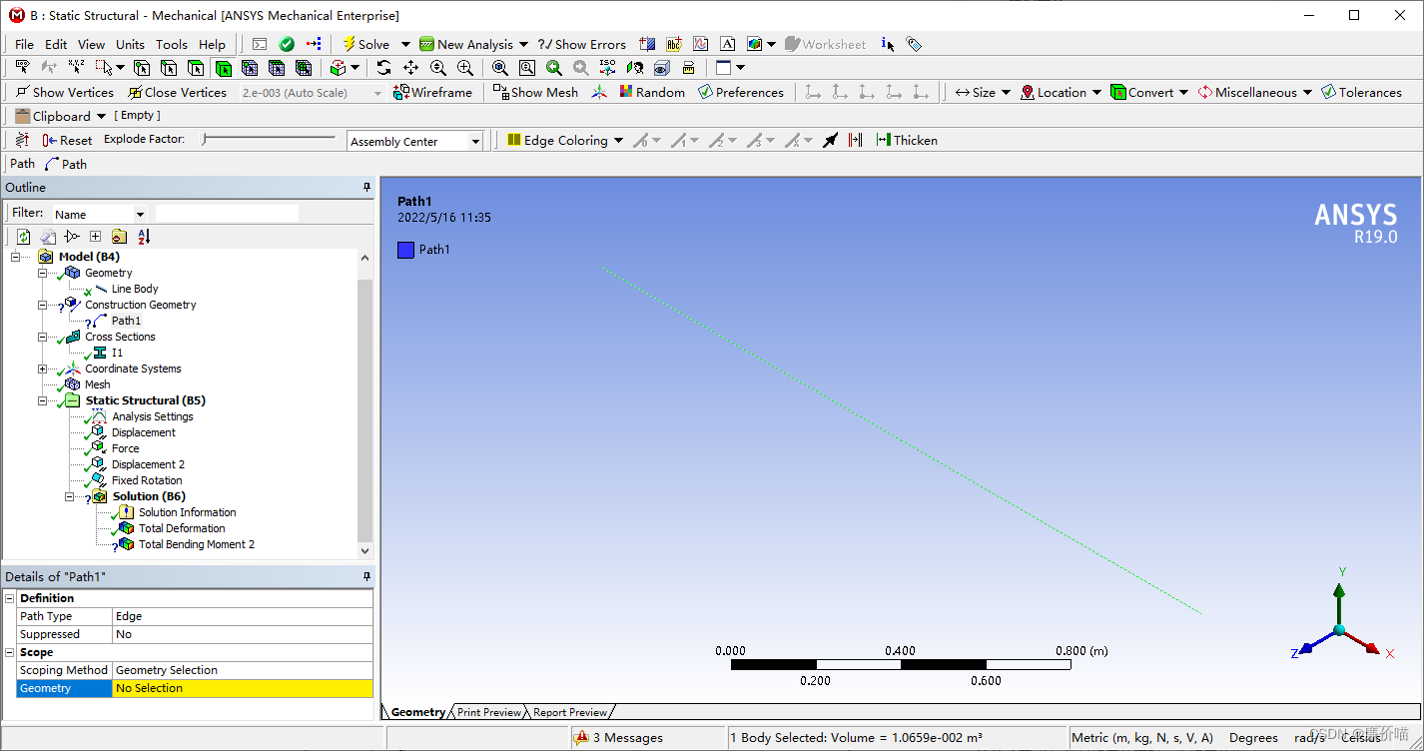The image size is (1424, 751).
Task: Click the Explode Factor slider handle
Action: coord(204,140)
